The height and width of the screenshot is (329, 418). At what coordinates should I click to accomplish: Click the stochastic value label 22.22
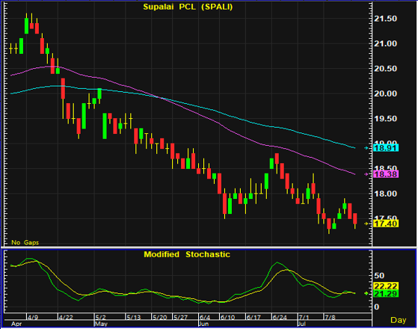(386, 286)
